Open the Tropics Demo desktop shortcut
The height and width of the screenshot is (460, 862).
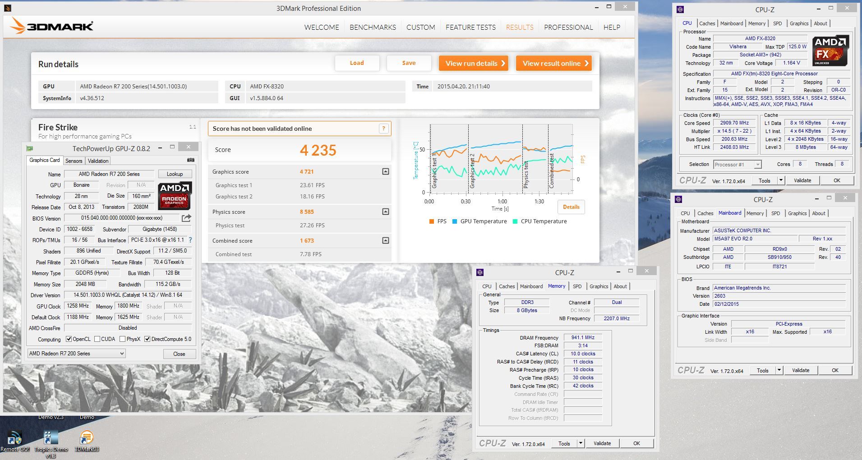click(51, 444)
